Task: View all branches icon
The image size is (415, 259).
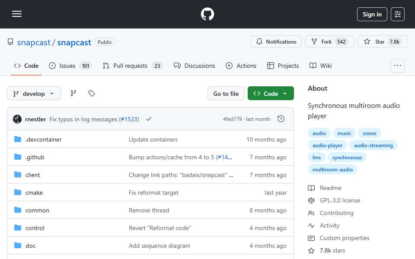Action: point(73,93)
